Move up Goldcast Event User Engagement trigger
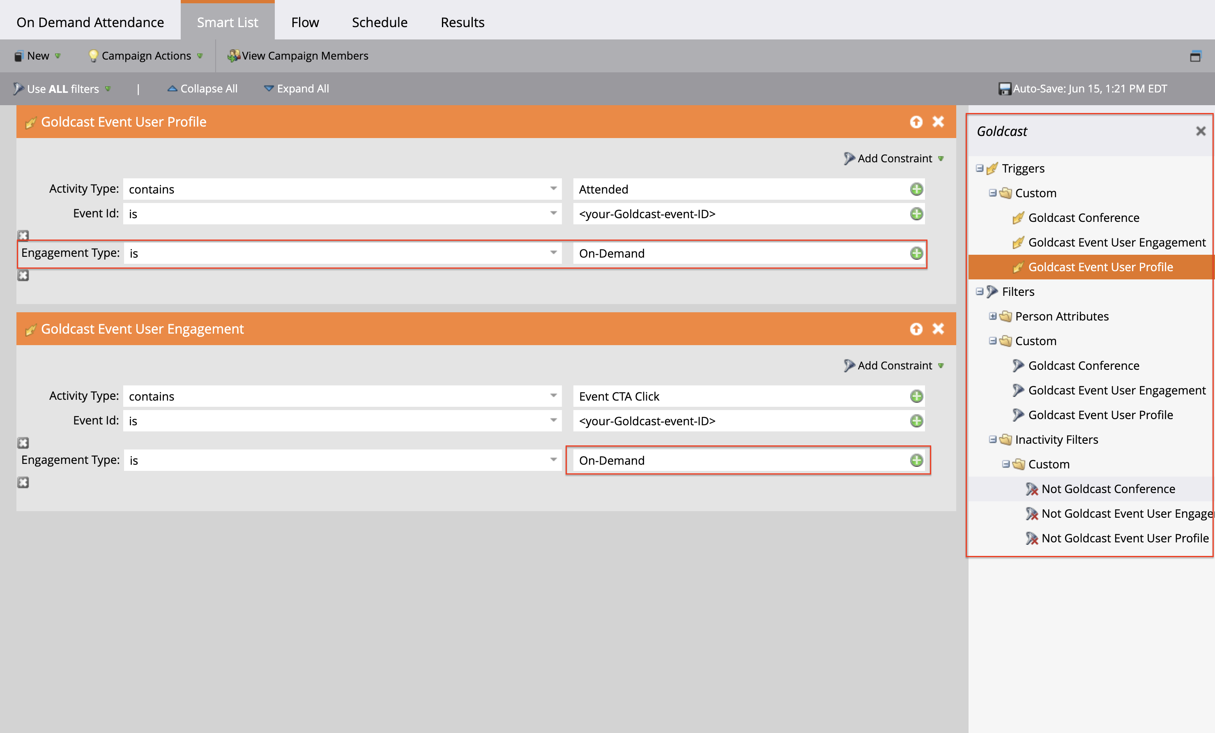This screenshot has height=733, width=1215. 916,329
